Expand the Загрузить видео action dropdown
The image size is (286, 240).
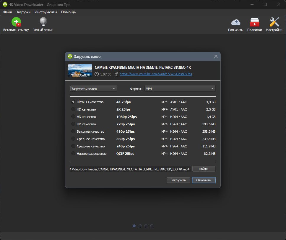point(93,89)
